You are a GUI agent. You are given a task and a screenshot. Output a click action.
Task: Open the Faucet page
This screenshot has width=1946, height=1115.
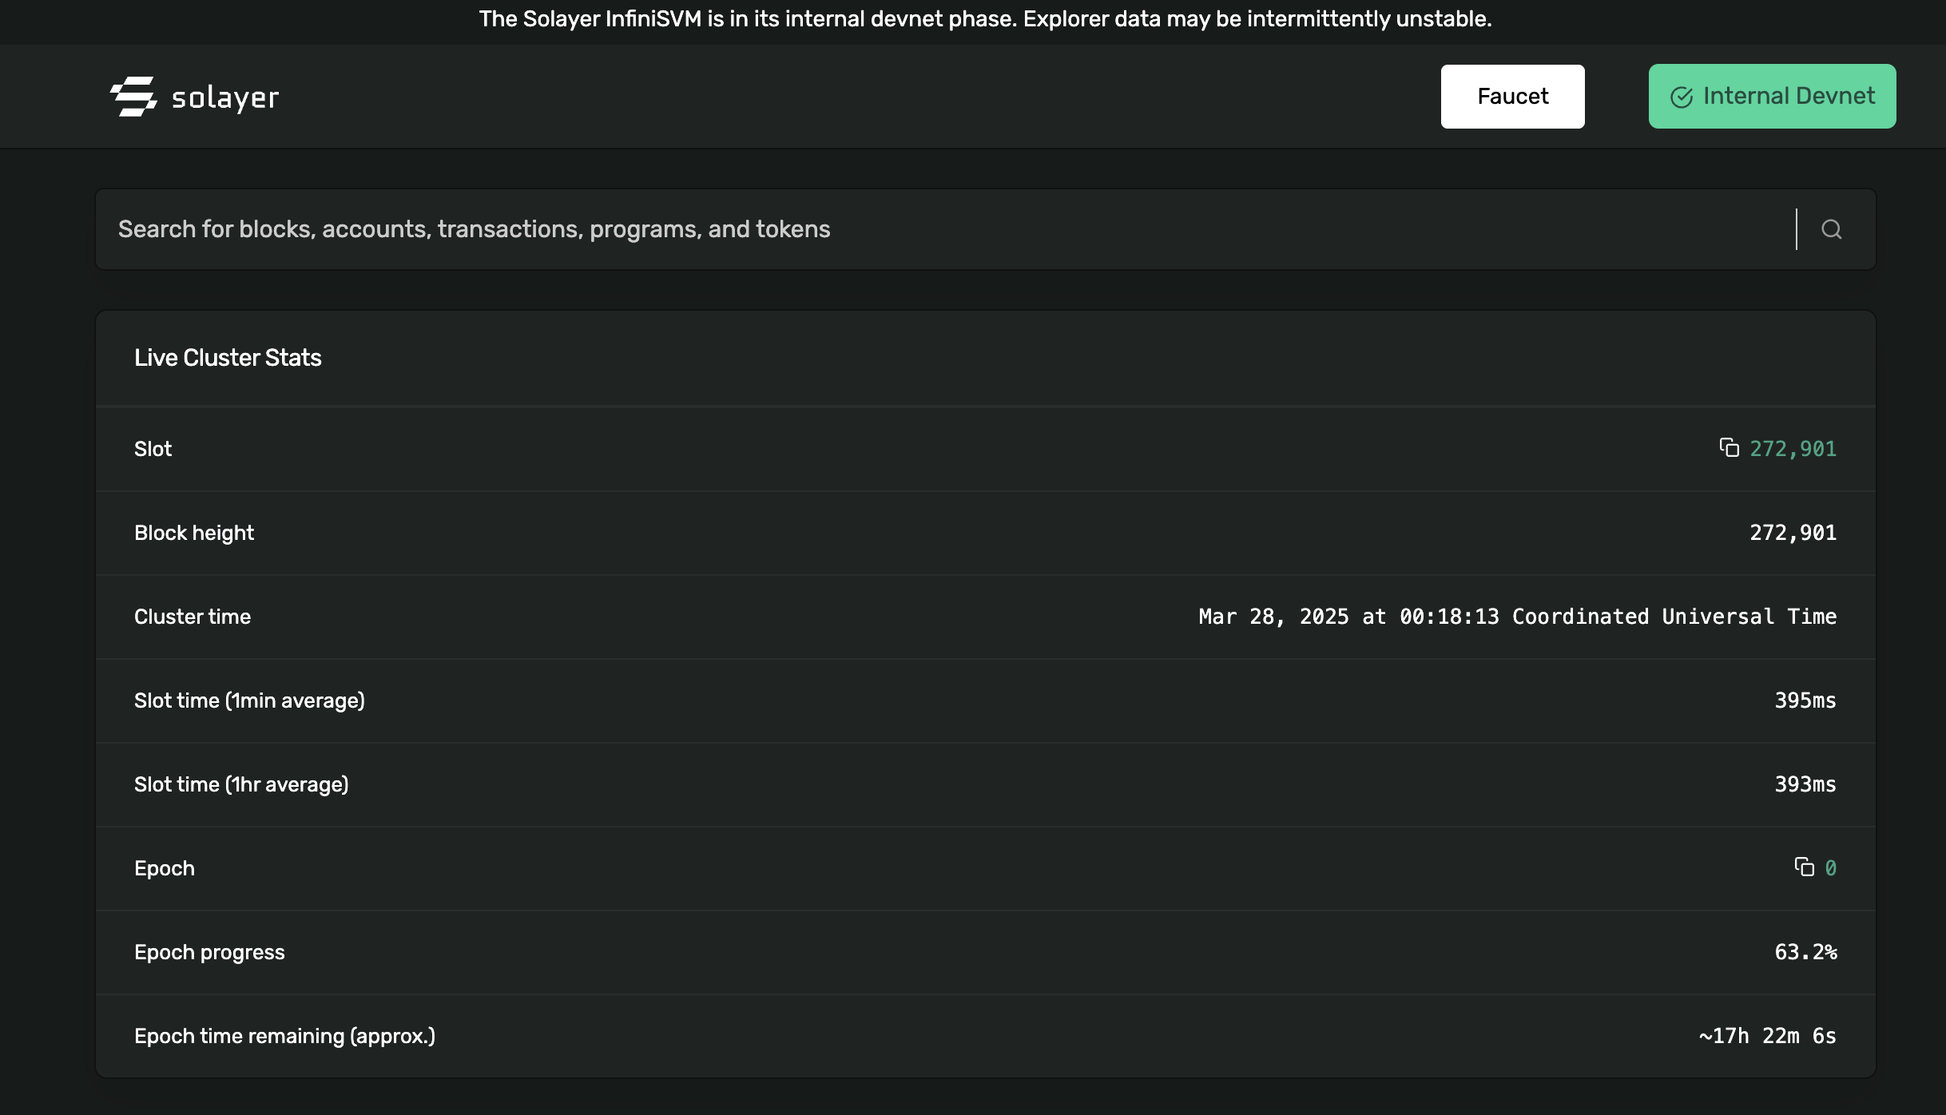point(1511,96)
